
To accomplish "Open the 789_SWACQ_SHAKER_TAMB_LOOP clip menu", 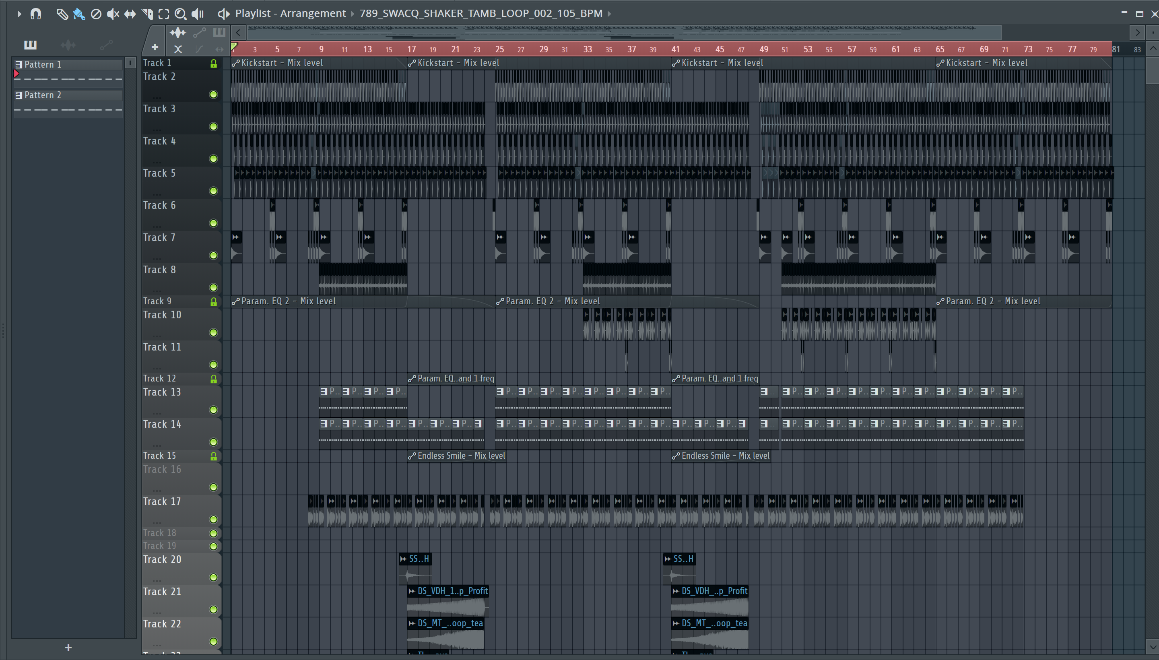I will [x=481, y=14].
